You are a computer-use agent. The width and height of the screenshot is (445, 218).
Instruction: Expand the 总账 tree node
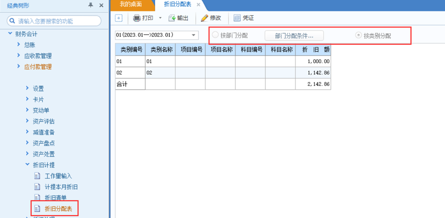19,44
